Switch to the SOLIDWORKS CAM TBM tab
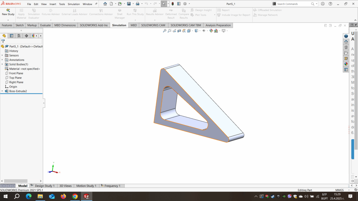 point(186,25)
